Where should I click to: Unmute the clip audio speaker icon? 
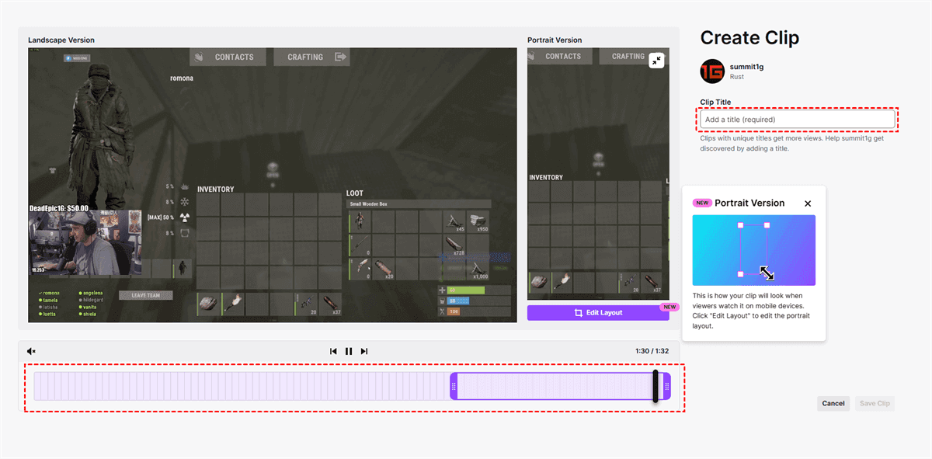tap(31, 351)
